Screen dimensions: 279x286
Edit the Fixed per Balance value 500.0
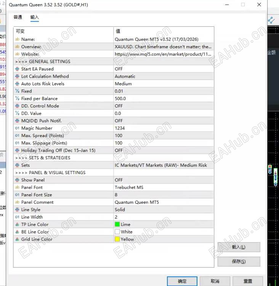click(x=164, y=99)
